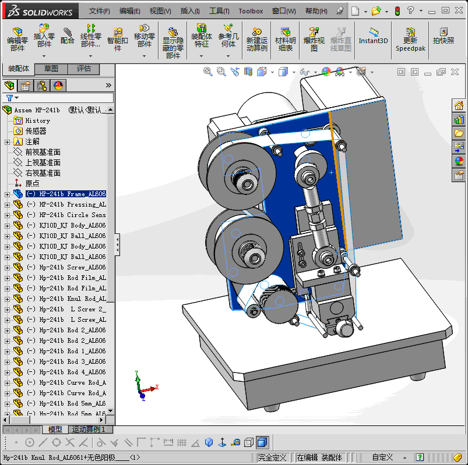Select HP-241b Circle Sens component
The image size is (468, 465).
coord(66,215)
